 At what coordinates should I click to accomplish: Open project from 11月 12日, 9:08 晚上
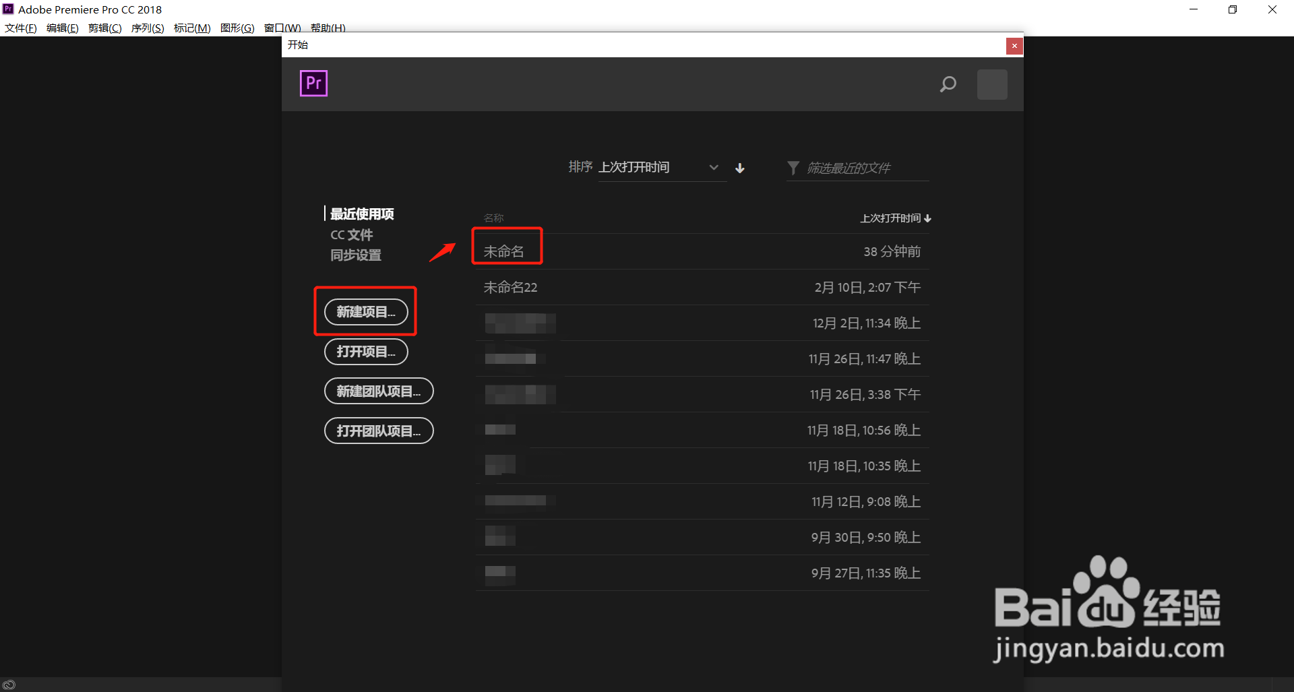(x=702, y=501)
